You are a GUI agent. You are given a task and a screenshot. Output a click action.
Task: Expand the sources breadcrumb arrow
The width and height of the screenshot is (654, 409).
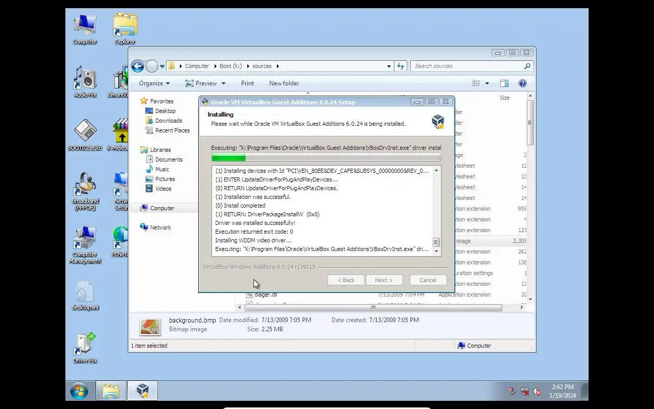coord(277,66)
